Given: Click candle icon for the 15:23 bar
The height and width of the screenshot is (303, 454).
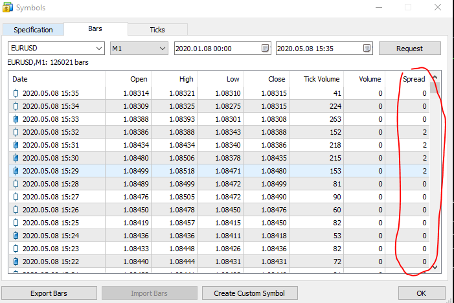Looking at the screenshot, I should coord(16,249).
